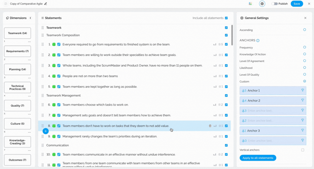Select the Quality (7) dimension
Screen dimensions: 314x169
tap(18, 106)
